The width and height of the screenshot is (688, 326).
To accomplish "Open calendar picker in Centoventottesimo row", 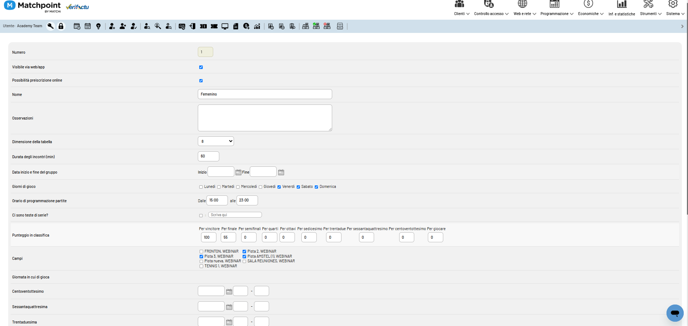I will pyautogui.click(x=229, y=292).
